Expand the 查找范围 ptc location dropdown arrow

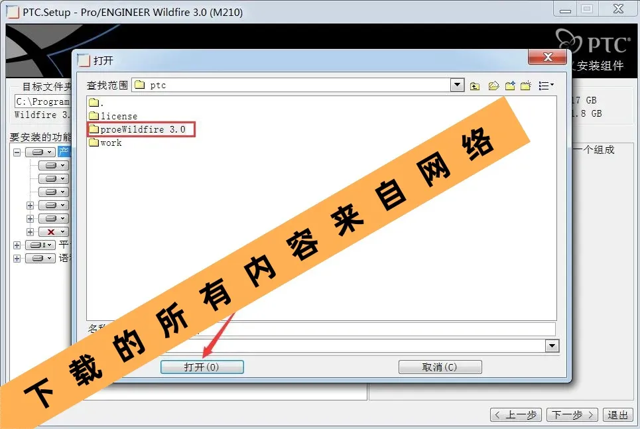click(457, 85)
